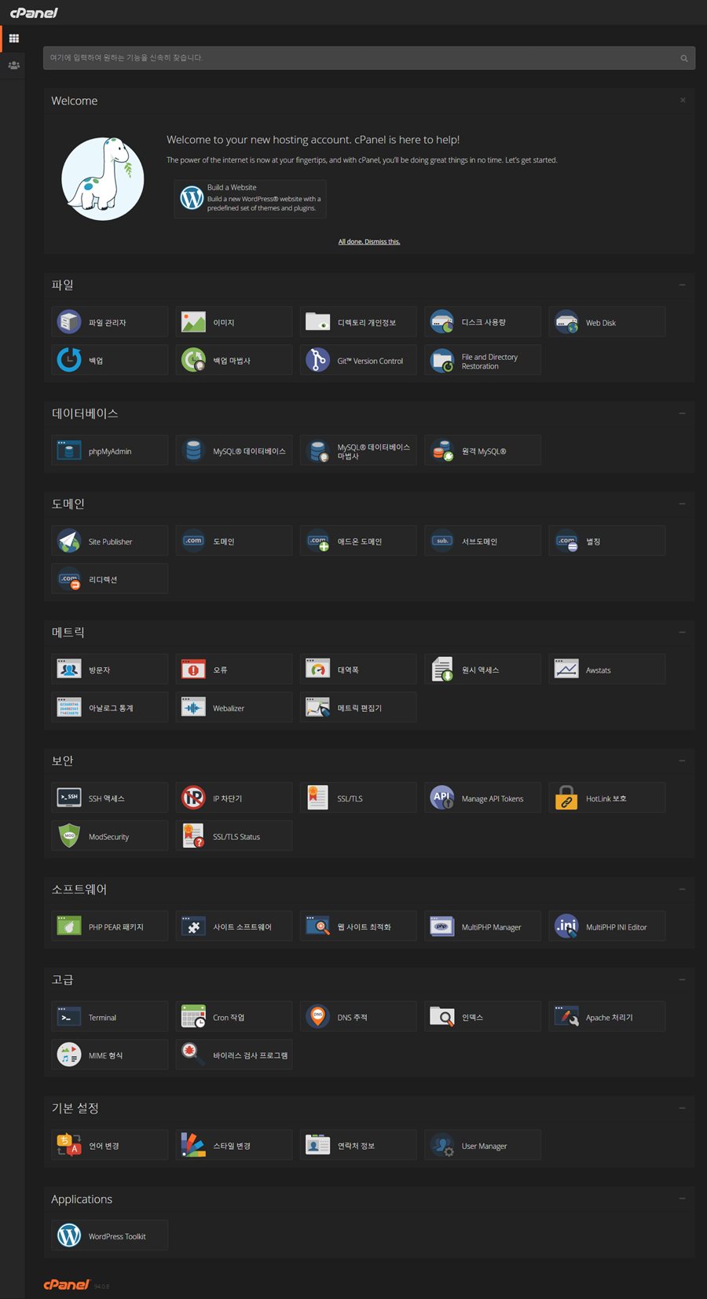Open Git Version Control icon
707x1299 pixels.
pyautogui.click(x=317, y=360)
